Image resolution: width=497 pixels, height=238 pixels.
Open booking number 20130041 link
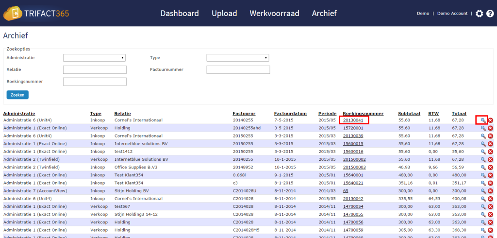pyautogui.click(x=353, y=120)
